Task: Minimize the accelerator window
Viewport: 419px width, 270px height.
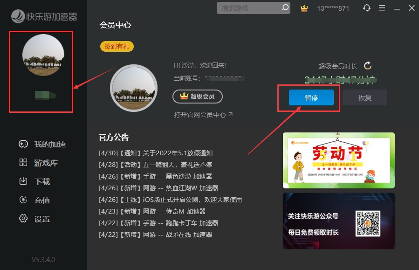Action: (397, 9)
